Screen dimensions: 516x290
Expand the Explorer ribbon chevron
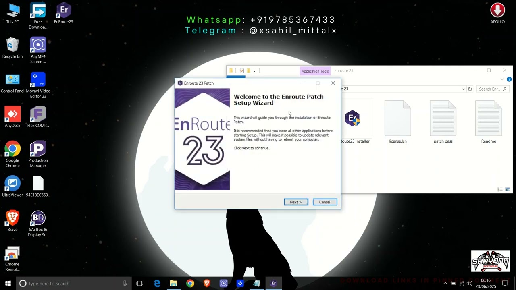(x=502, y=79)
